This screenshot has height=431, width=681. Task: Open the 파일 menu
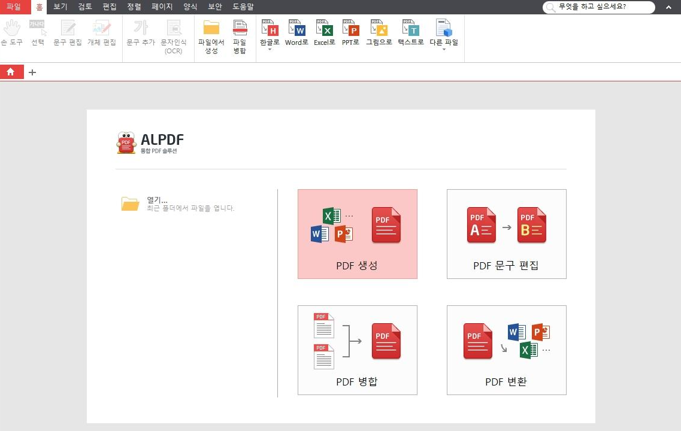point(14,7)
